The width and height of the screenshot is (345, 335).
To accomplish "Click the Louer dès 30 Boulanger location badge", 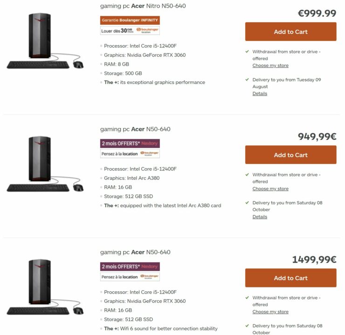I will (x=130, y=30).
